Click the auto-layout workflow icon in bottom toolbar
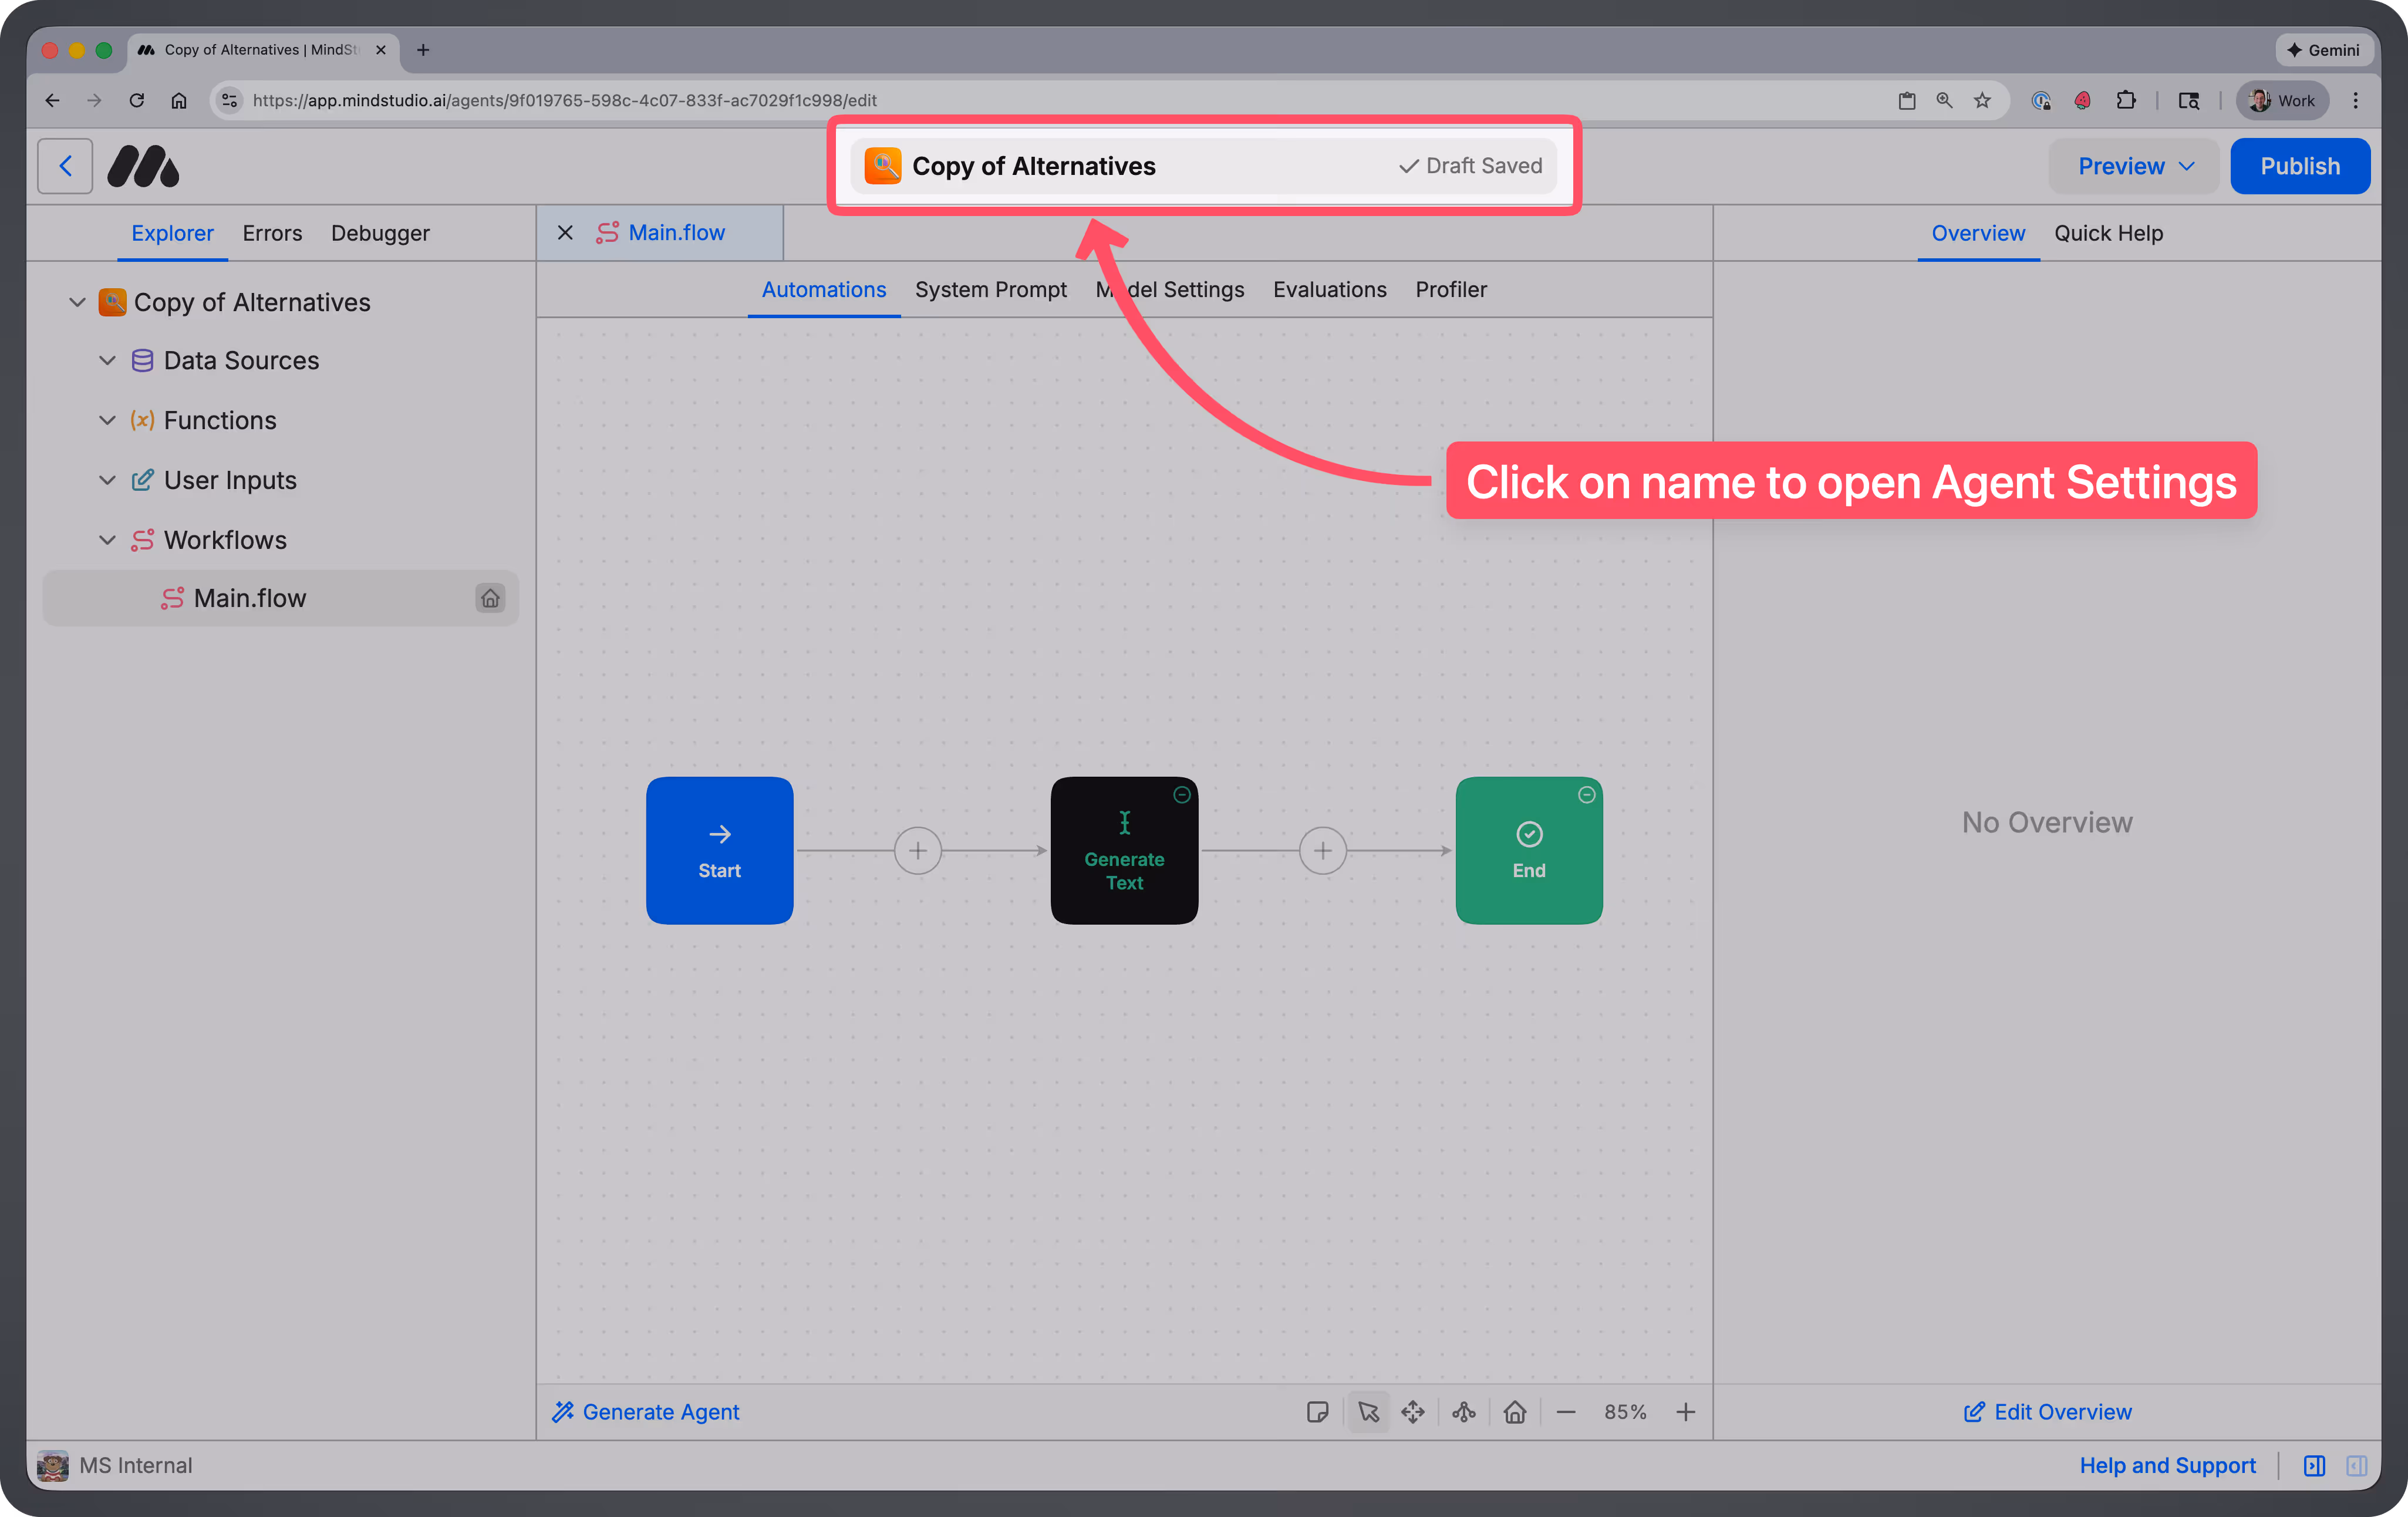 click(x=1463, y=1412)
